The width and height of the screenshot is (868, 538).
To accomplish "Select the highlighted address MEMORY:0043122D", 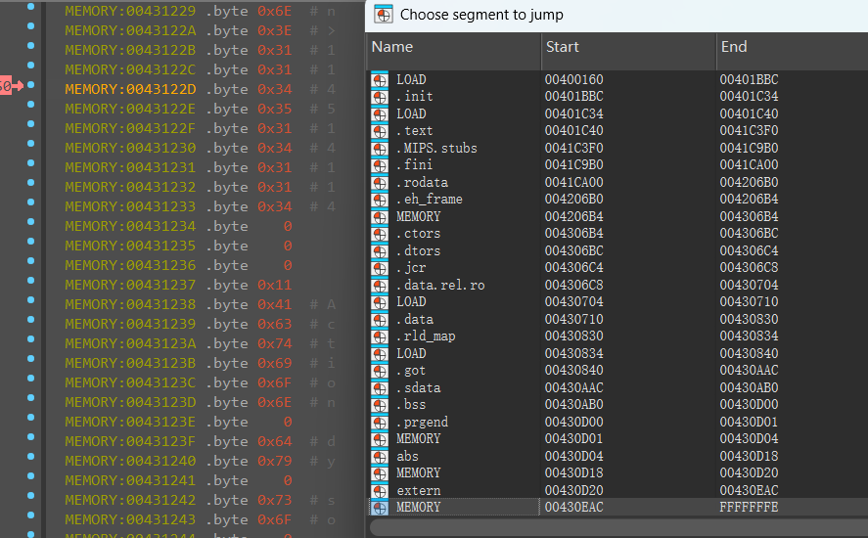I will (x=131, y=89).
